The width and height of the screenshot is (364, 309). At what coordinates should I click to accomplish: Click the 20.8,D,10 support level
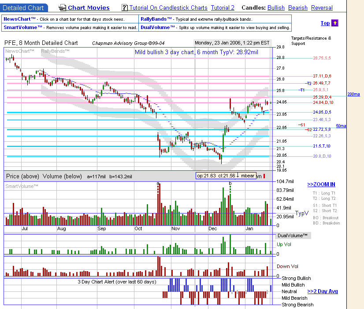[322, 156]
